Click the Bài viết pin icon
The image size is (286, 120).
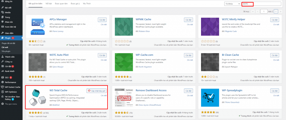(x=3, y=8)
